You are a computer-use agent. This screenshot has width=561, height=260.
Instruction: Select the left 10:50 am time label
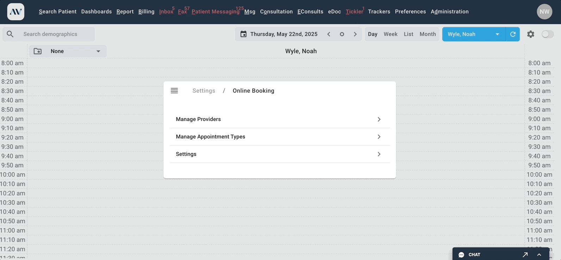[x=12, y=221]
